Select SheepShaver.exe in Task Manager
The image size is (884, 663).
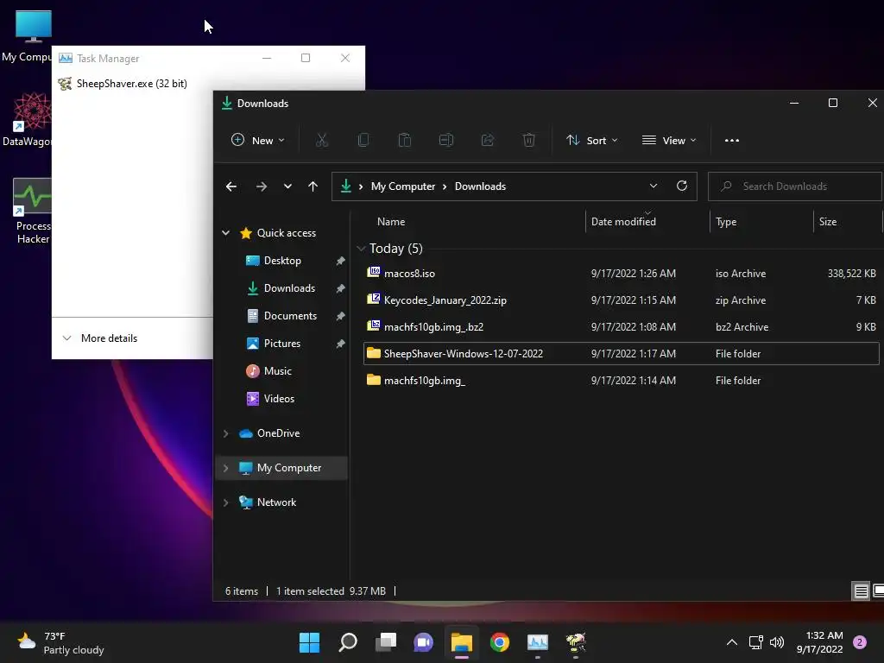coord(123,84)
